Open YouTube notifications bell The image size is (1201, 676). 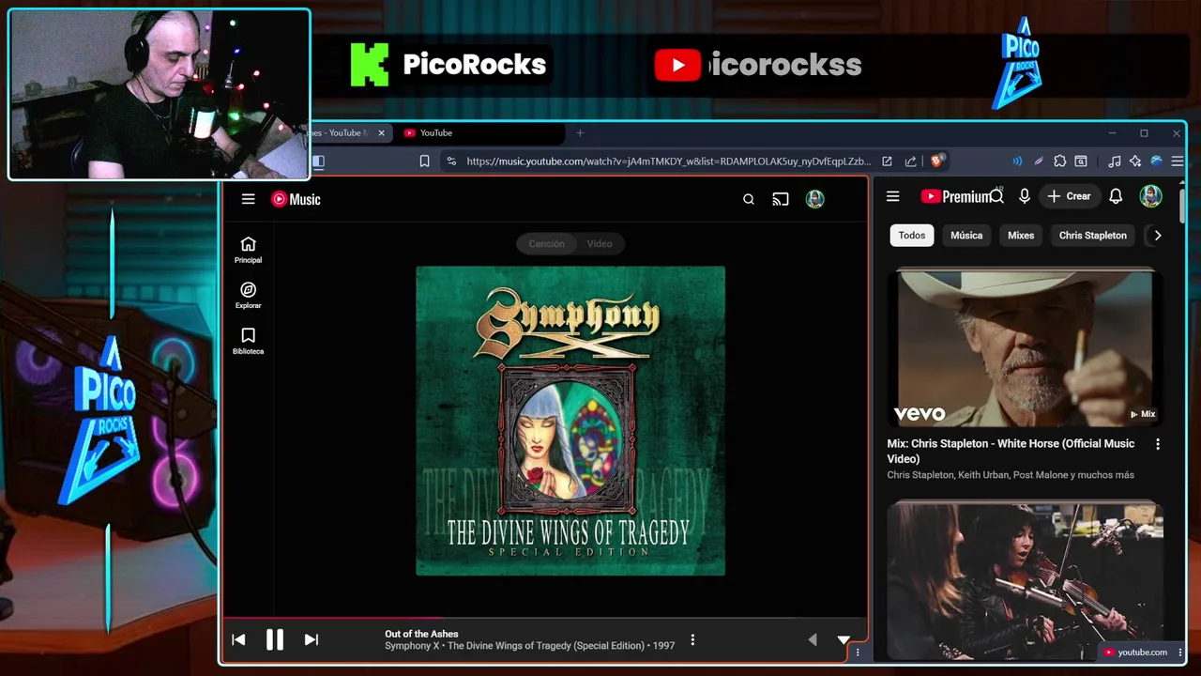point(1116,196)
